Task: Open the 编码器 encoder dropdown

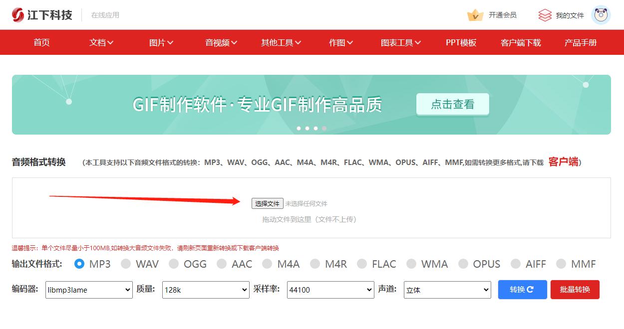Action: (89, 290)
